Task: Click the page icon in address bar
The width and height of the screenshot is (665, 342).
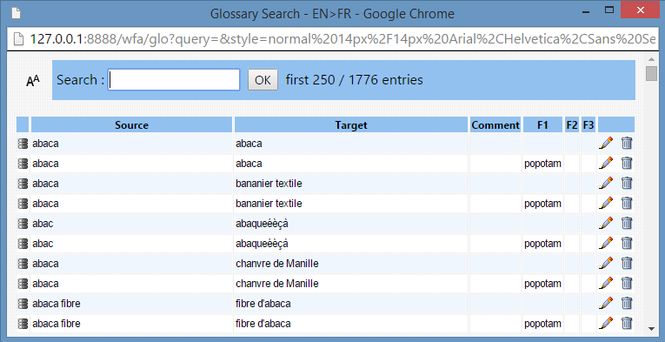Action: [x=18, y=39]
